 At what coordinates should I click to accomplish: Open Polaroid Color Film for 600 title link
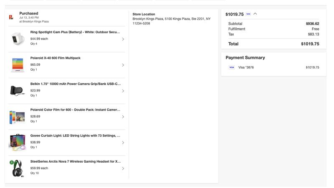(x=75, y=110)
